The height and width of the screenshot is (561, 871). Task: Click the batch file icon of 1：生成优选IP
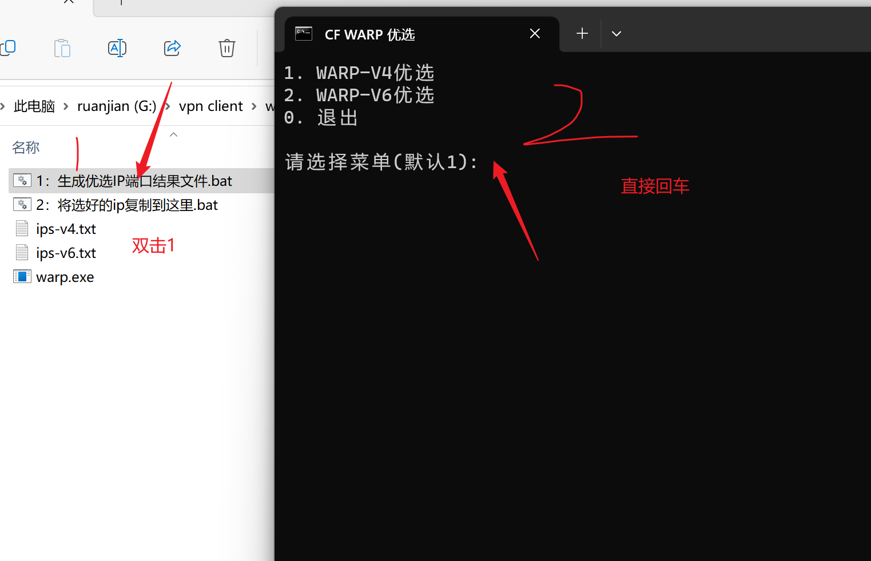(x=22, y=181)
